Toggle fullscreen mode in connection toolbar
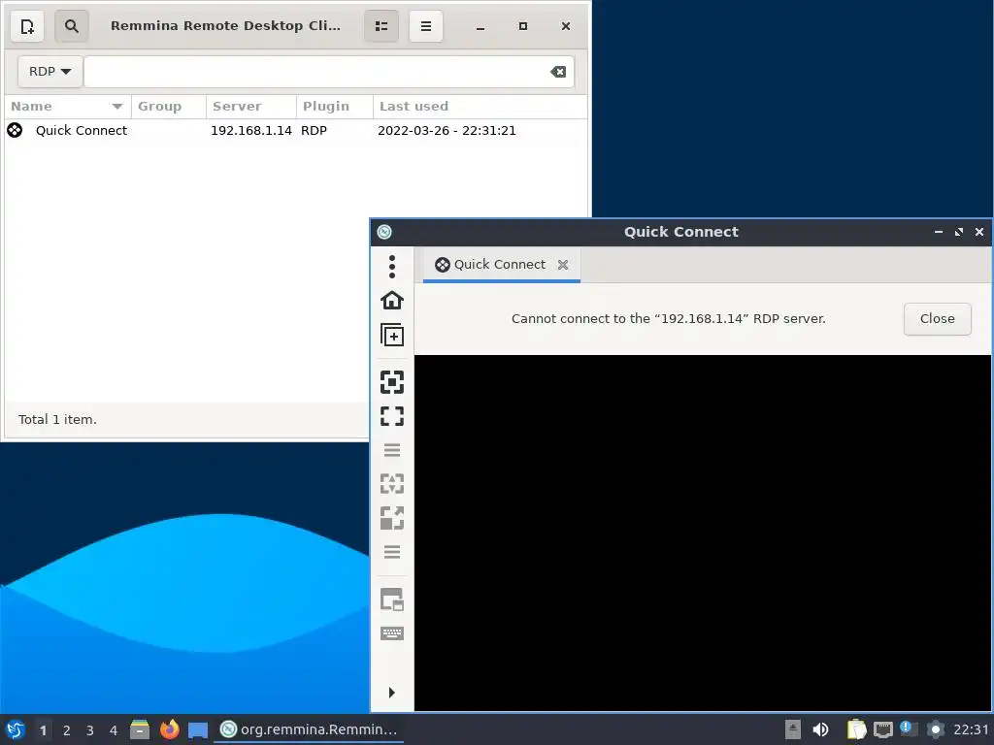 coord(392,416)
